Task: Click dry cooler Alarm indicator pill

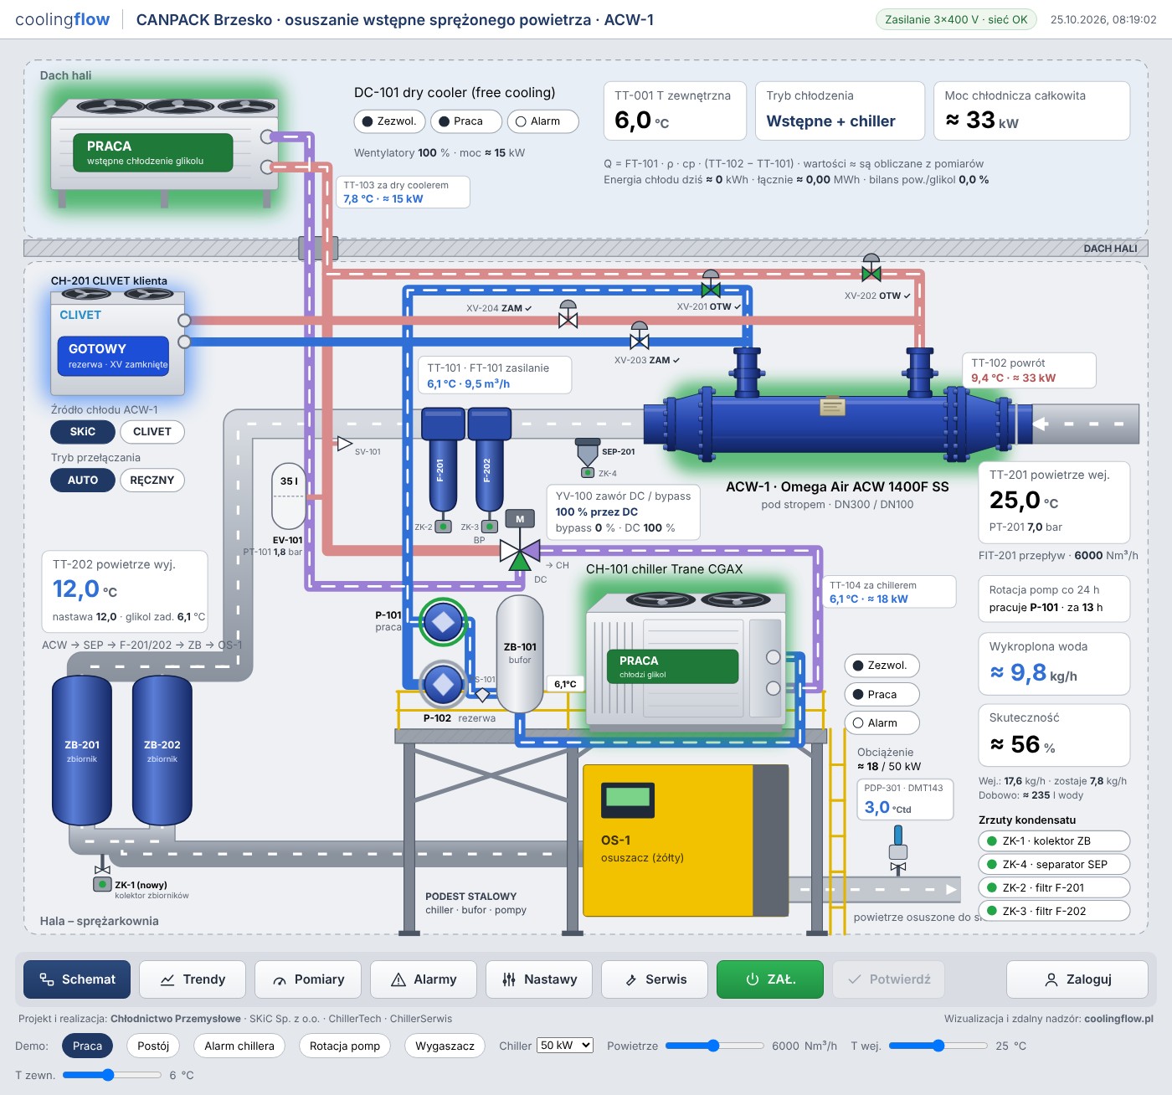Action: click(x=543, y=121)
